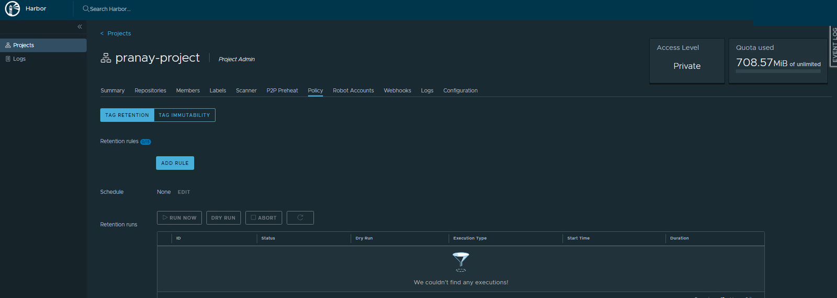This screenshot has height=298, width=837.
Task: Switch to Tag Immutability option
Action: tap(185, 115)
